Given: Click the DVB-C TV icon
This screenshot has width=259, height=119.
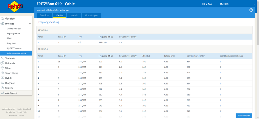Looking at the screenshot, I should tap(2, 78).
